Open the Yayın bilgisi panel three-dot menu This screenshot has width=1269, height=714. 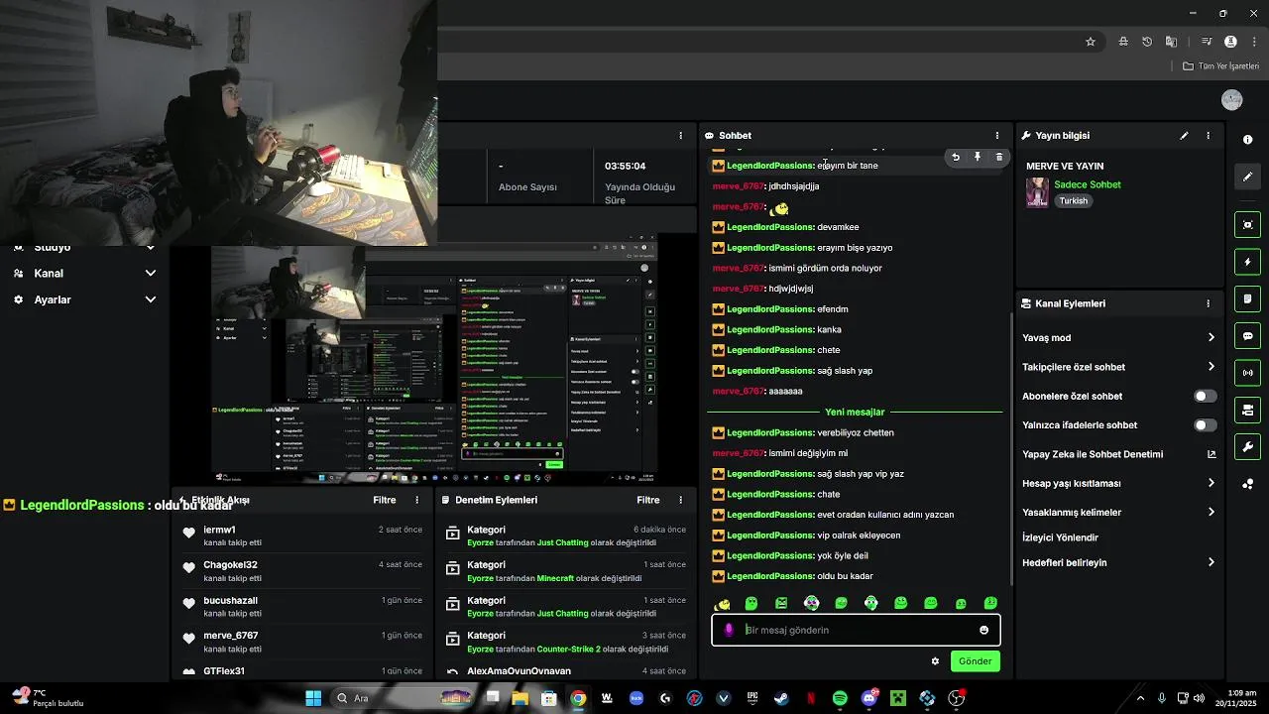tap(1208, 135)
